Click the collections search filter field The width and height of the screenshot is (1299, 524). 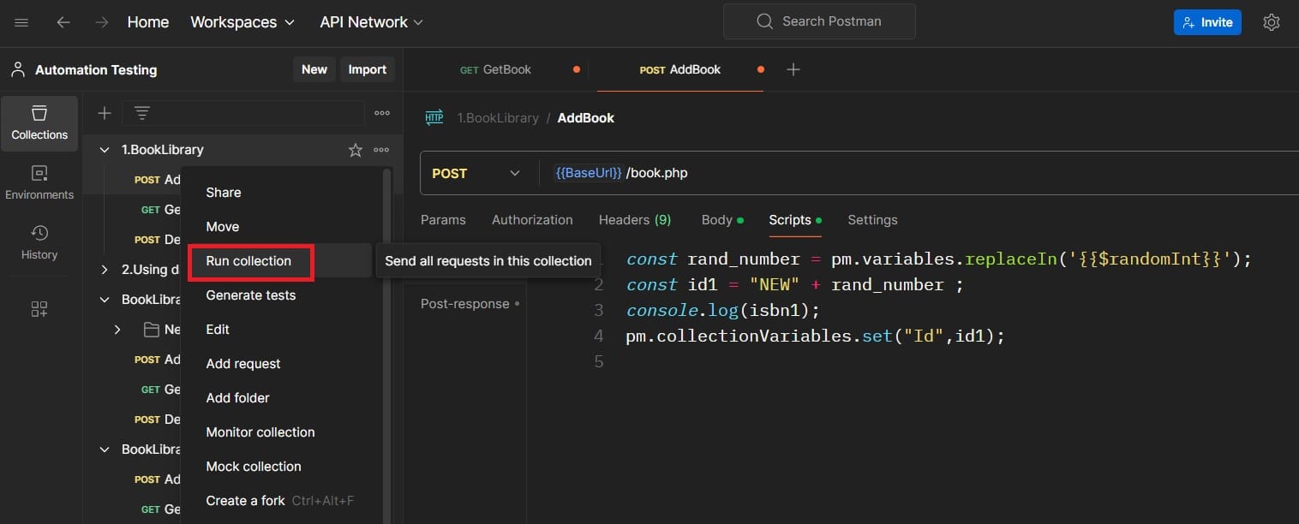pyautogui.click(x=243, y=113)
